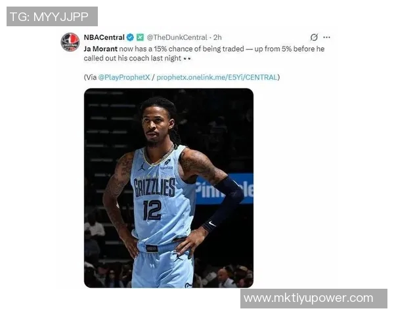The width and height of the screenshot is (394, 315).
Task: Open the Grok explain-post icon
Action: point(314,37)
